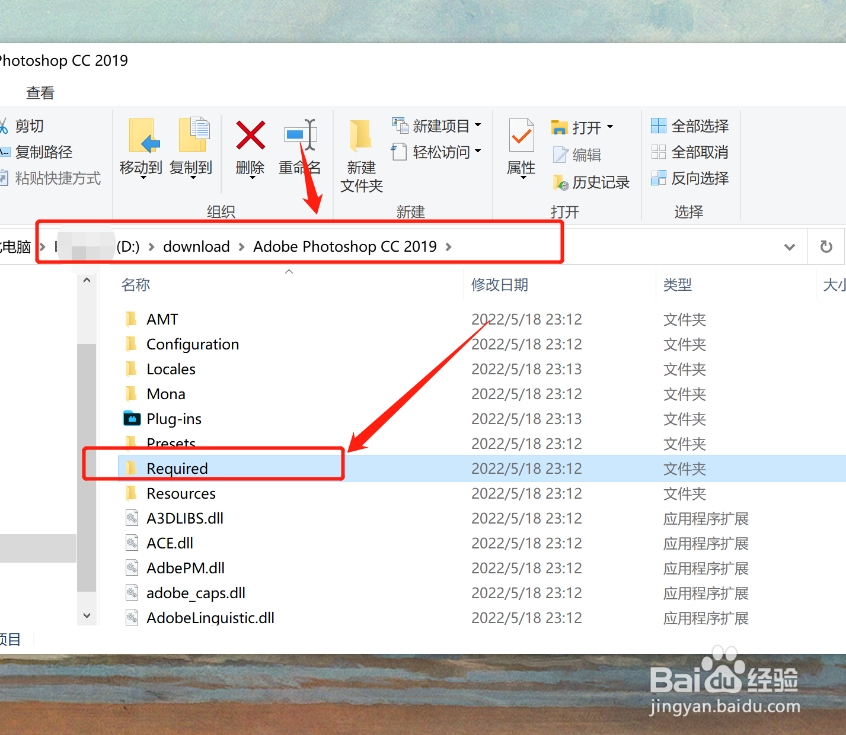Open the Easy access (轻松访问) dropdown

click(436, 152)
